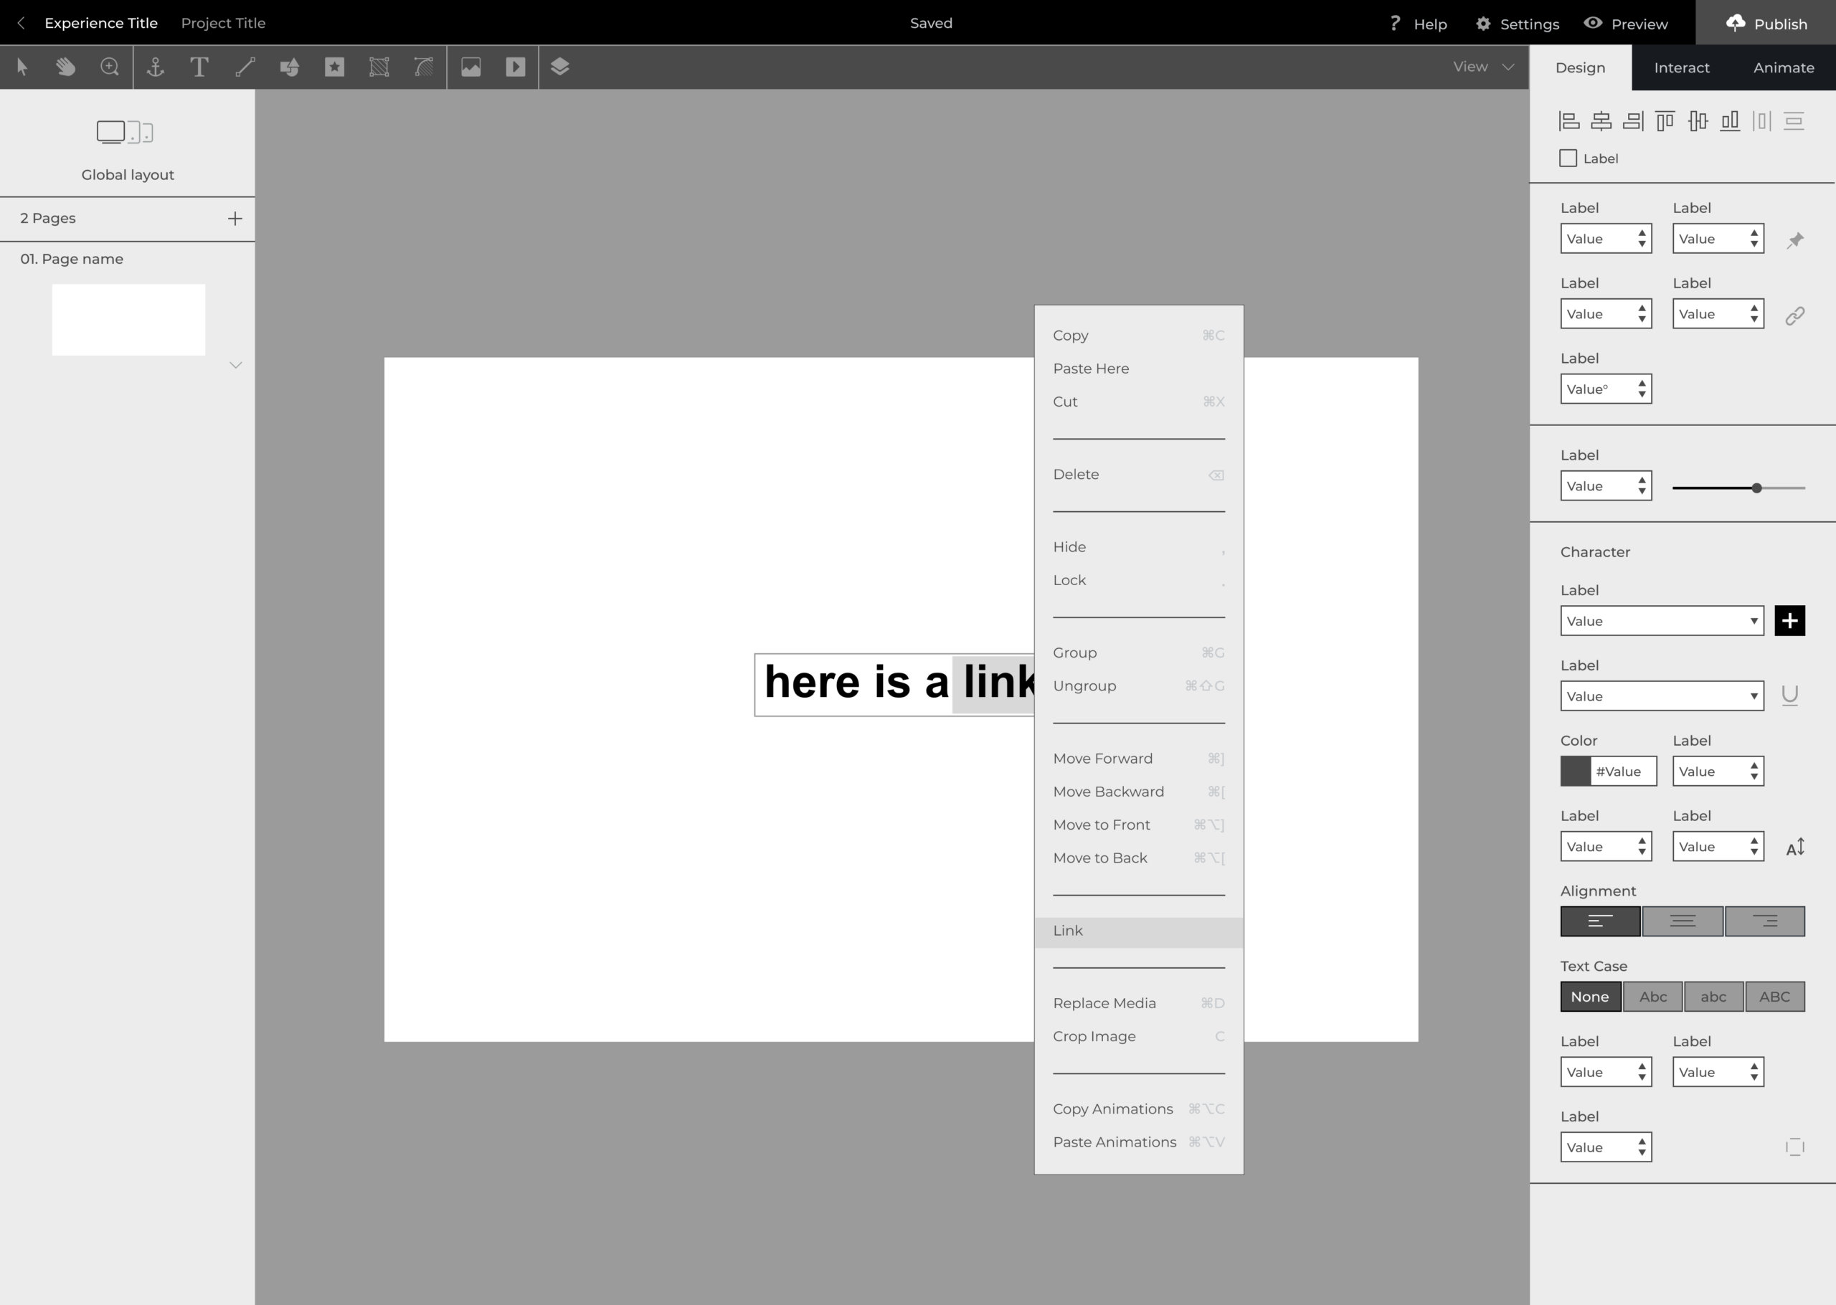Switch to the Interact tab
The image size is (1836, 1305).
(1681, 67)
